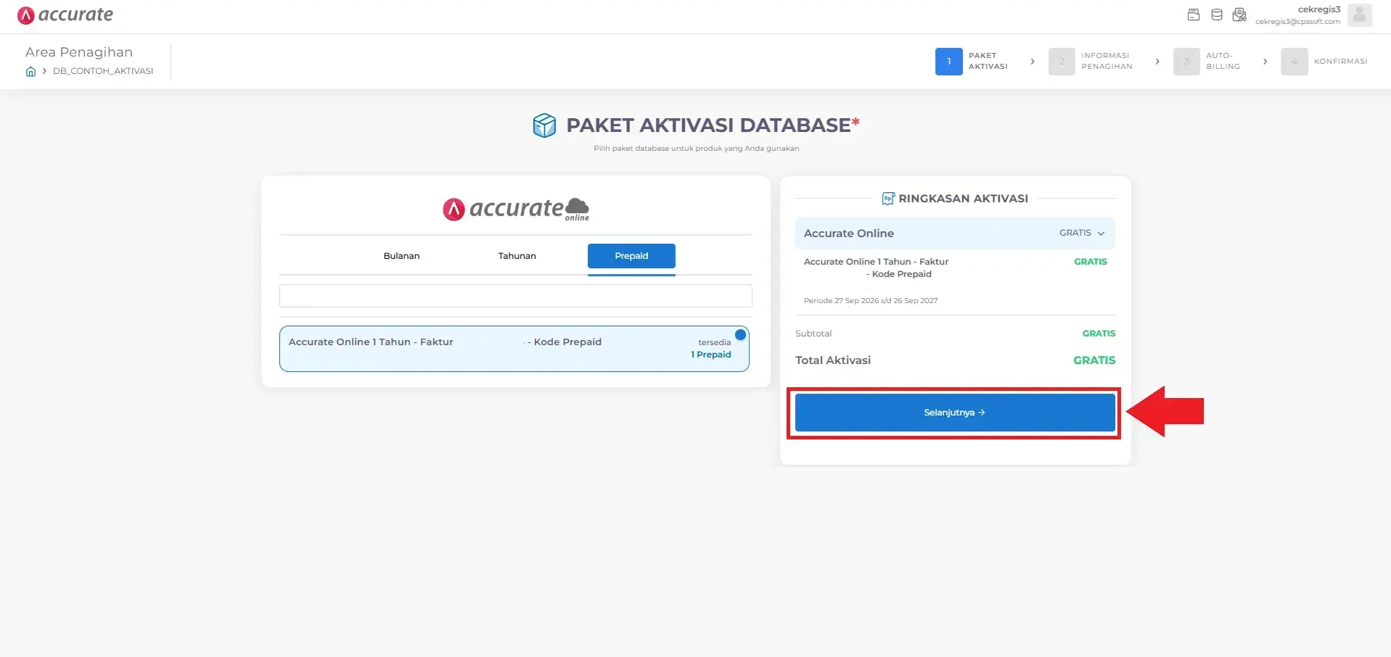
Task: Click the prepaid code input field
Action: coord(515,296)
